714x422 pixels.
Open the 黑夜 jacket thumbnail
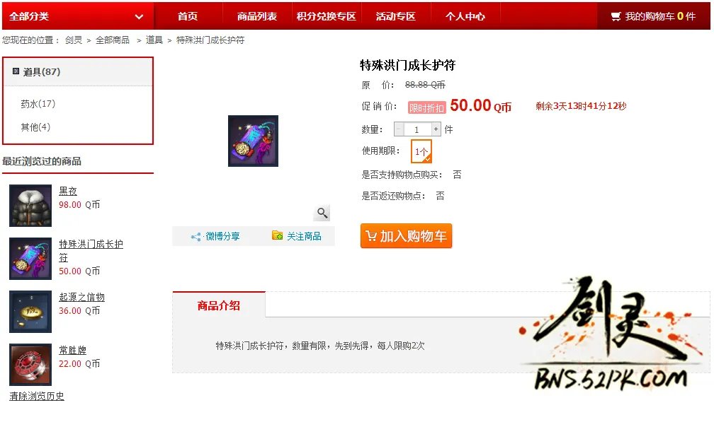pyautogui.click(x=30, y=205)
